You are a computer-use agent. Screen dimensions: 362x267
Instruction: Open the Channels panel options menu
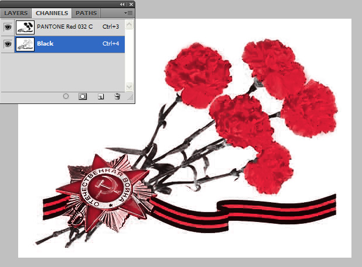[128, 13]
